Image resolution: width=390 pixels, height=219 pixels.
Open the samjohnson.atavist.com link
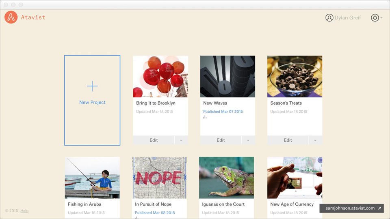pyautogui.click(x=350, y=208)
